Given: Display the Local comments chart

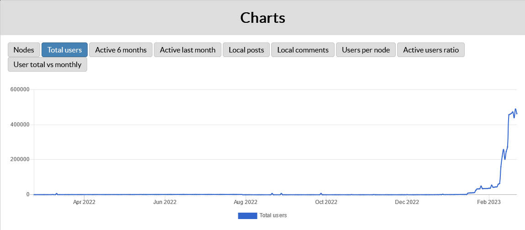Looking at the screenshot, I should [303, 50].
